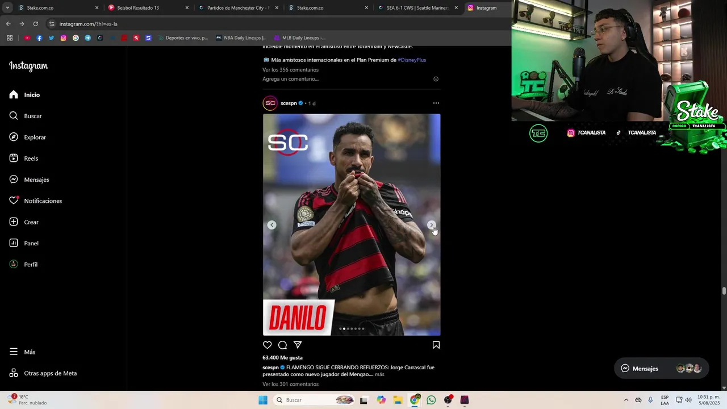Open WhatsApp from the taskbar

[x=431, y=400]
